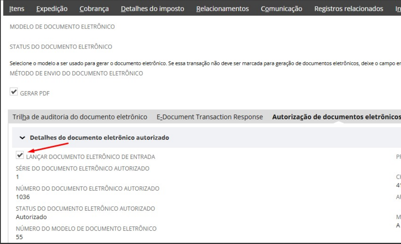
Task: Open the Comunicação tab
Action: tap(282, 9)
